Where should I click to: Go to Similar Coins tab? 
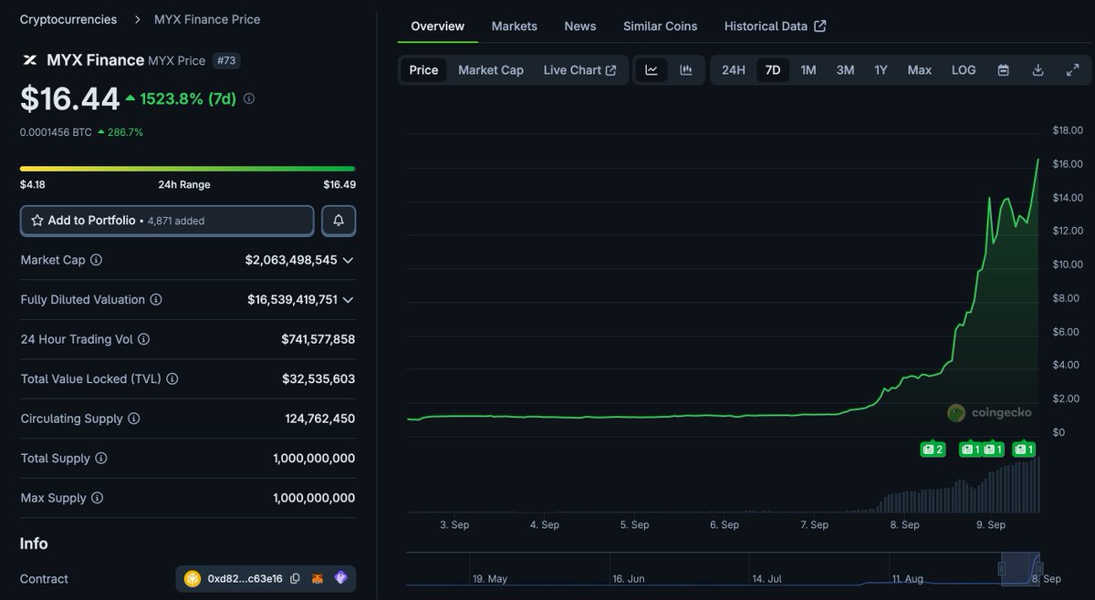[x=660, y=26]
